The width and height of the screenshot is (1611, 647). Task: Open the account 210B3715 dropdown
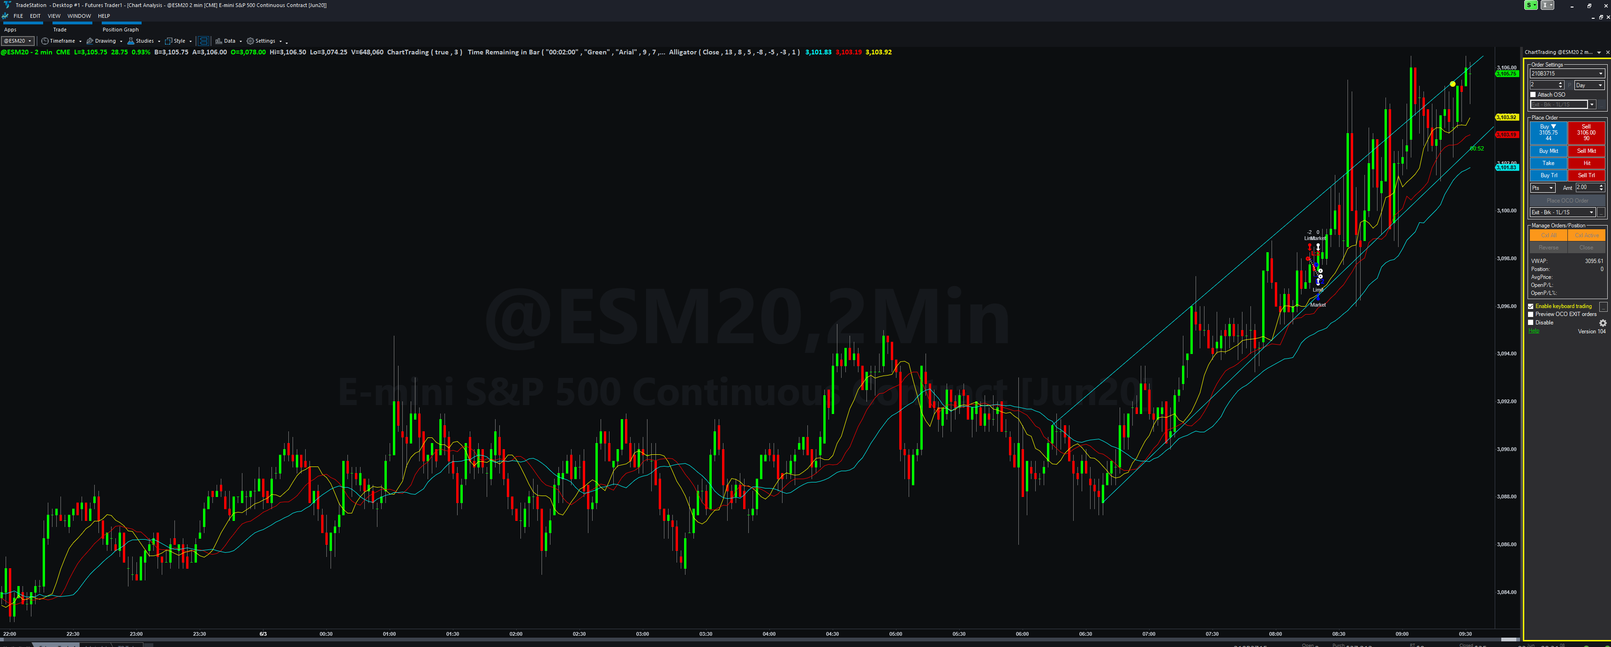click(x=1567, y=74)
